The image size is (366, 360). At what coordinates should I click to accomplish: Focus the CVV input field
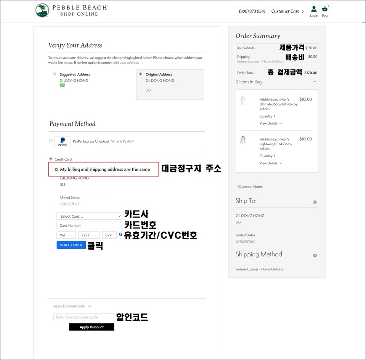[x=109, y=235]
